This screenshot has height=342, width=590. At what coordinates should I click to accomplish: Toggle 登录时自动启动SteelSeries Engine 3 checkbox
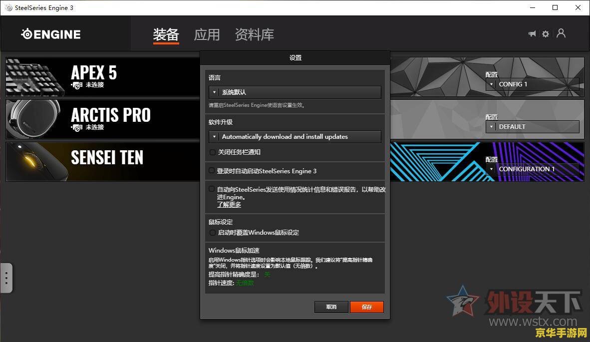(x=212, y=171)
